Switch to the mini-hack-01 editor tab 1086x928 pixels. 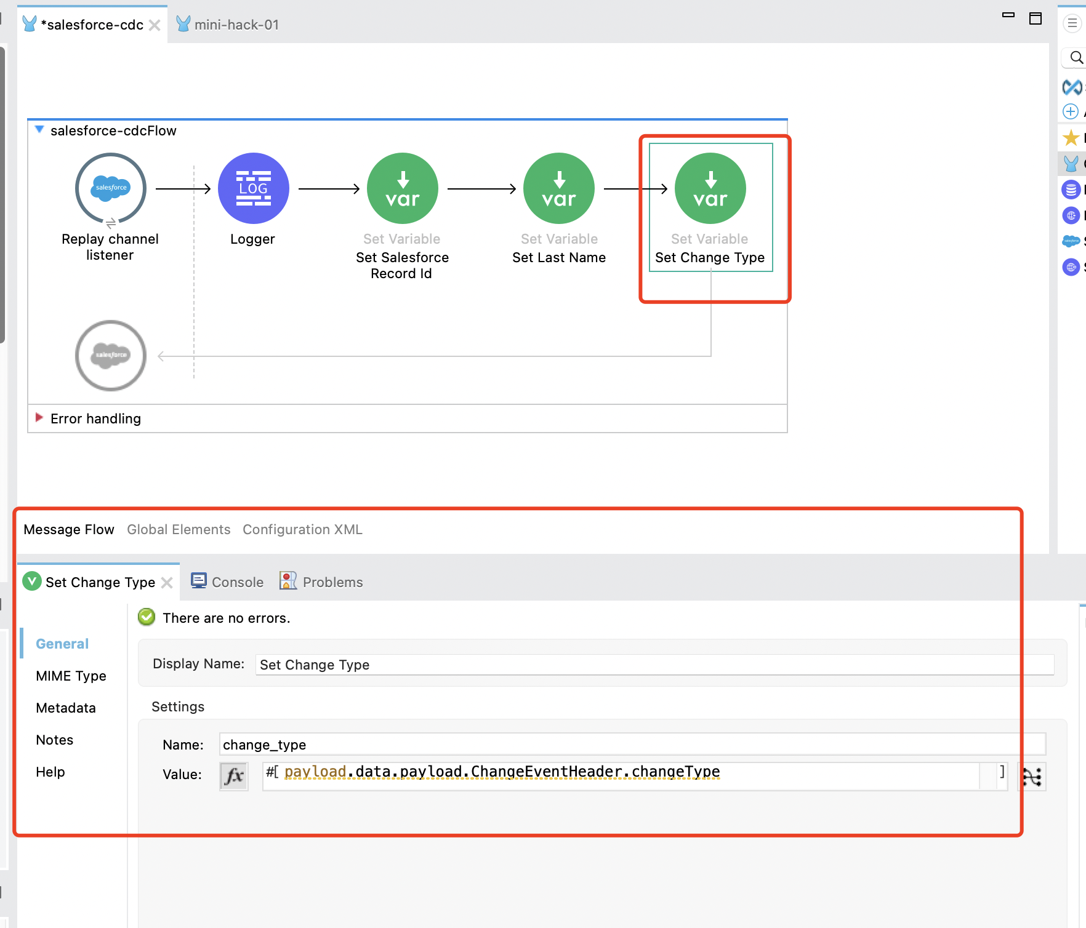pos(228,25)
